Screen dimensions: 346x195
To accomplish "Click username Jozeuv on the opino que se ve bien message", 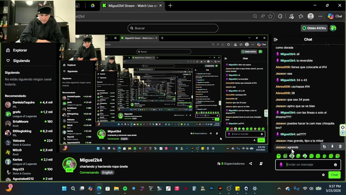I will [x=281, y=106].
